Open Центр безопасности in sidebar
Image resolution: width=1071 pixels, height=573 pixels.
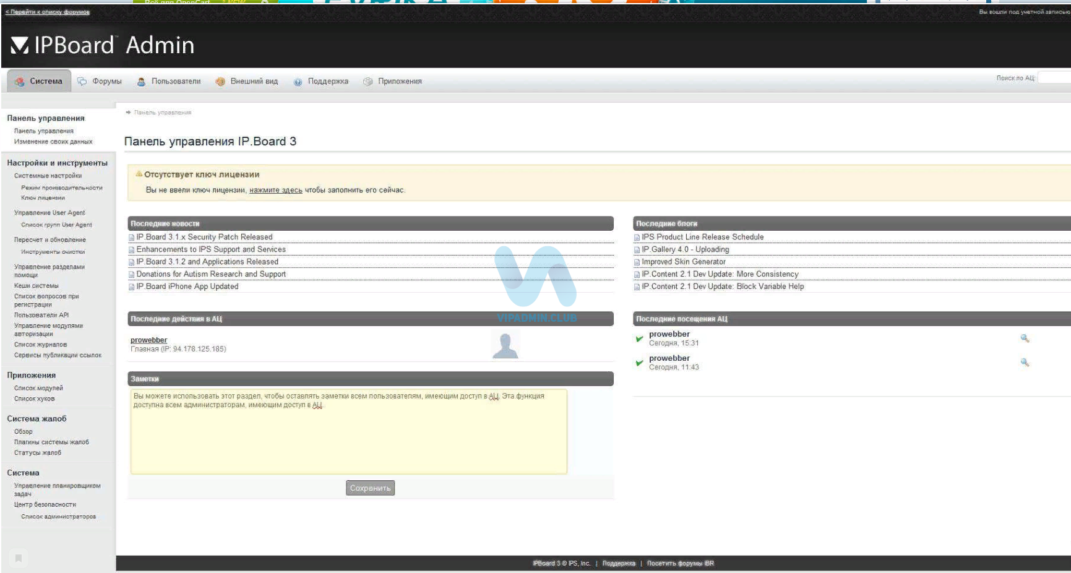click(45, 505)
